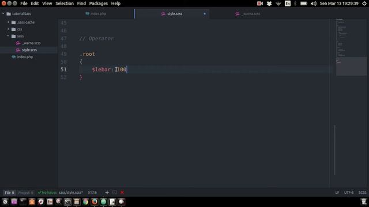This screenshot has width=369, height=207.
Task: Collapse the sass folder arrow
Action: 8,36
